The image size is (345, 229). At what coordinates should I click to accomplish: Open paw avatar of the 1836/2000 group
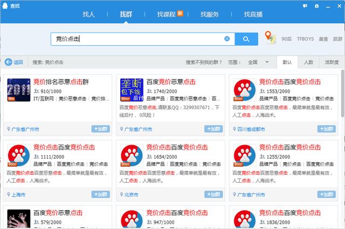click(x=245, y=218)
